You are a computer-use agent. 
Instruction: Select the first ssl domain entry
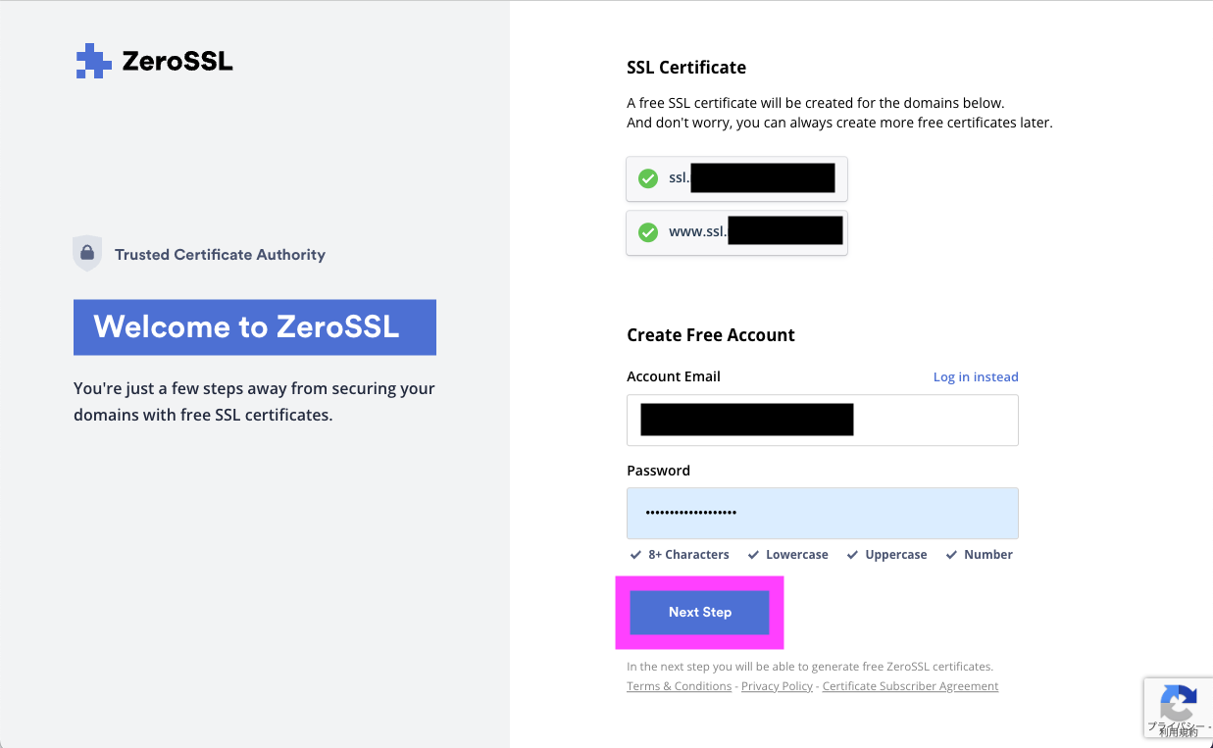(x=736, y=178)
